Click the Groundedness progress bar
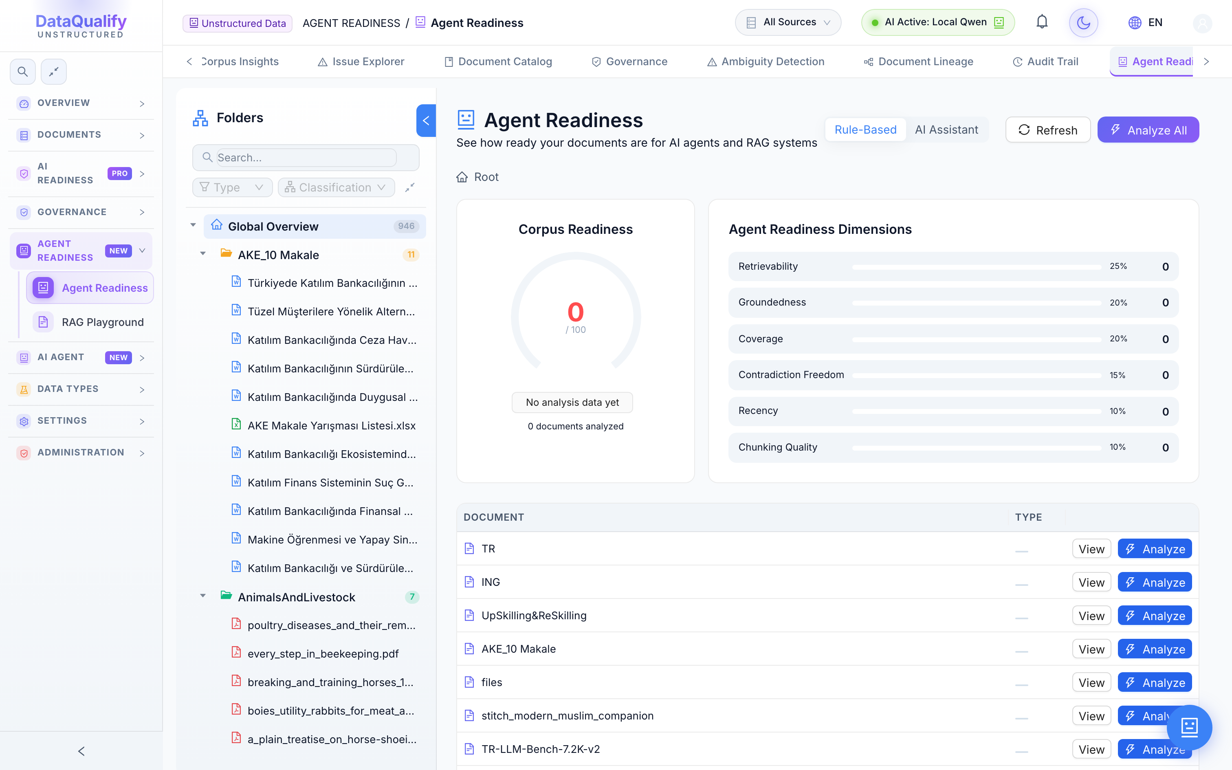Viewport: 1232px width, 770px height. [x=977, y=303]
